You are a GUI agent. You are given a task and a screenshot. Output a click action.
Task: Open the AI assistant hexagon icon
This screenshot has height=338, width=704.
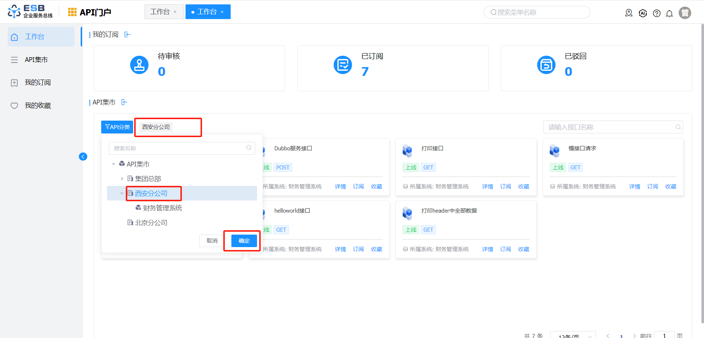pos(643,13)
